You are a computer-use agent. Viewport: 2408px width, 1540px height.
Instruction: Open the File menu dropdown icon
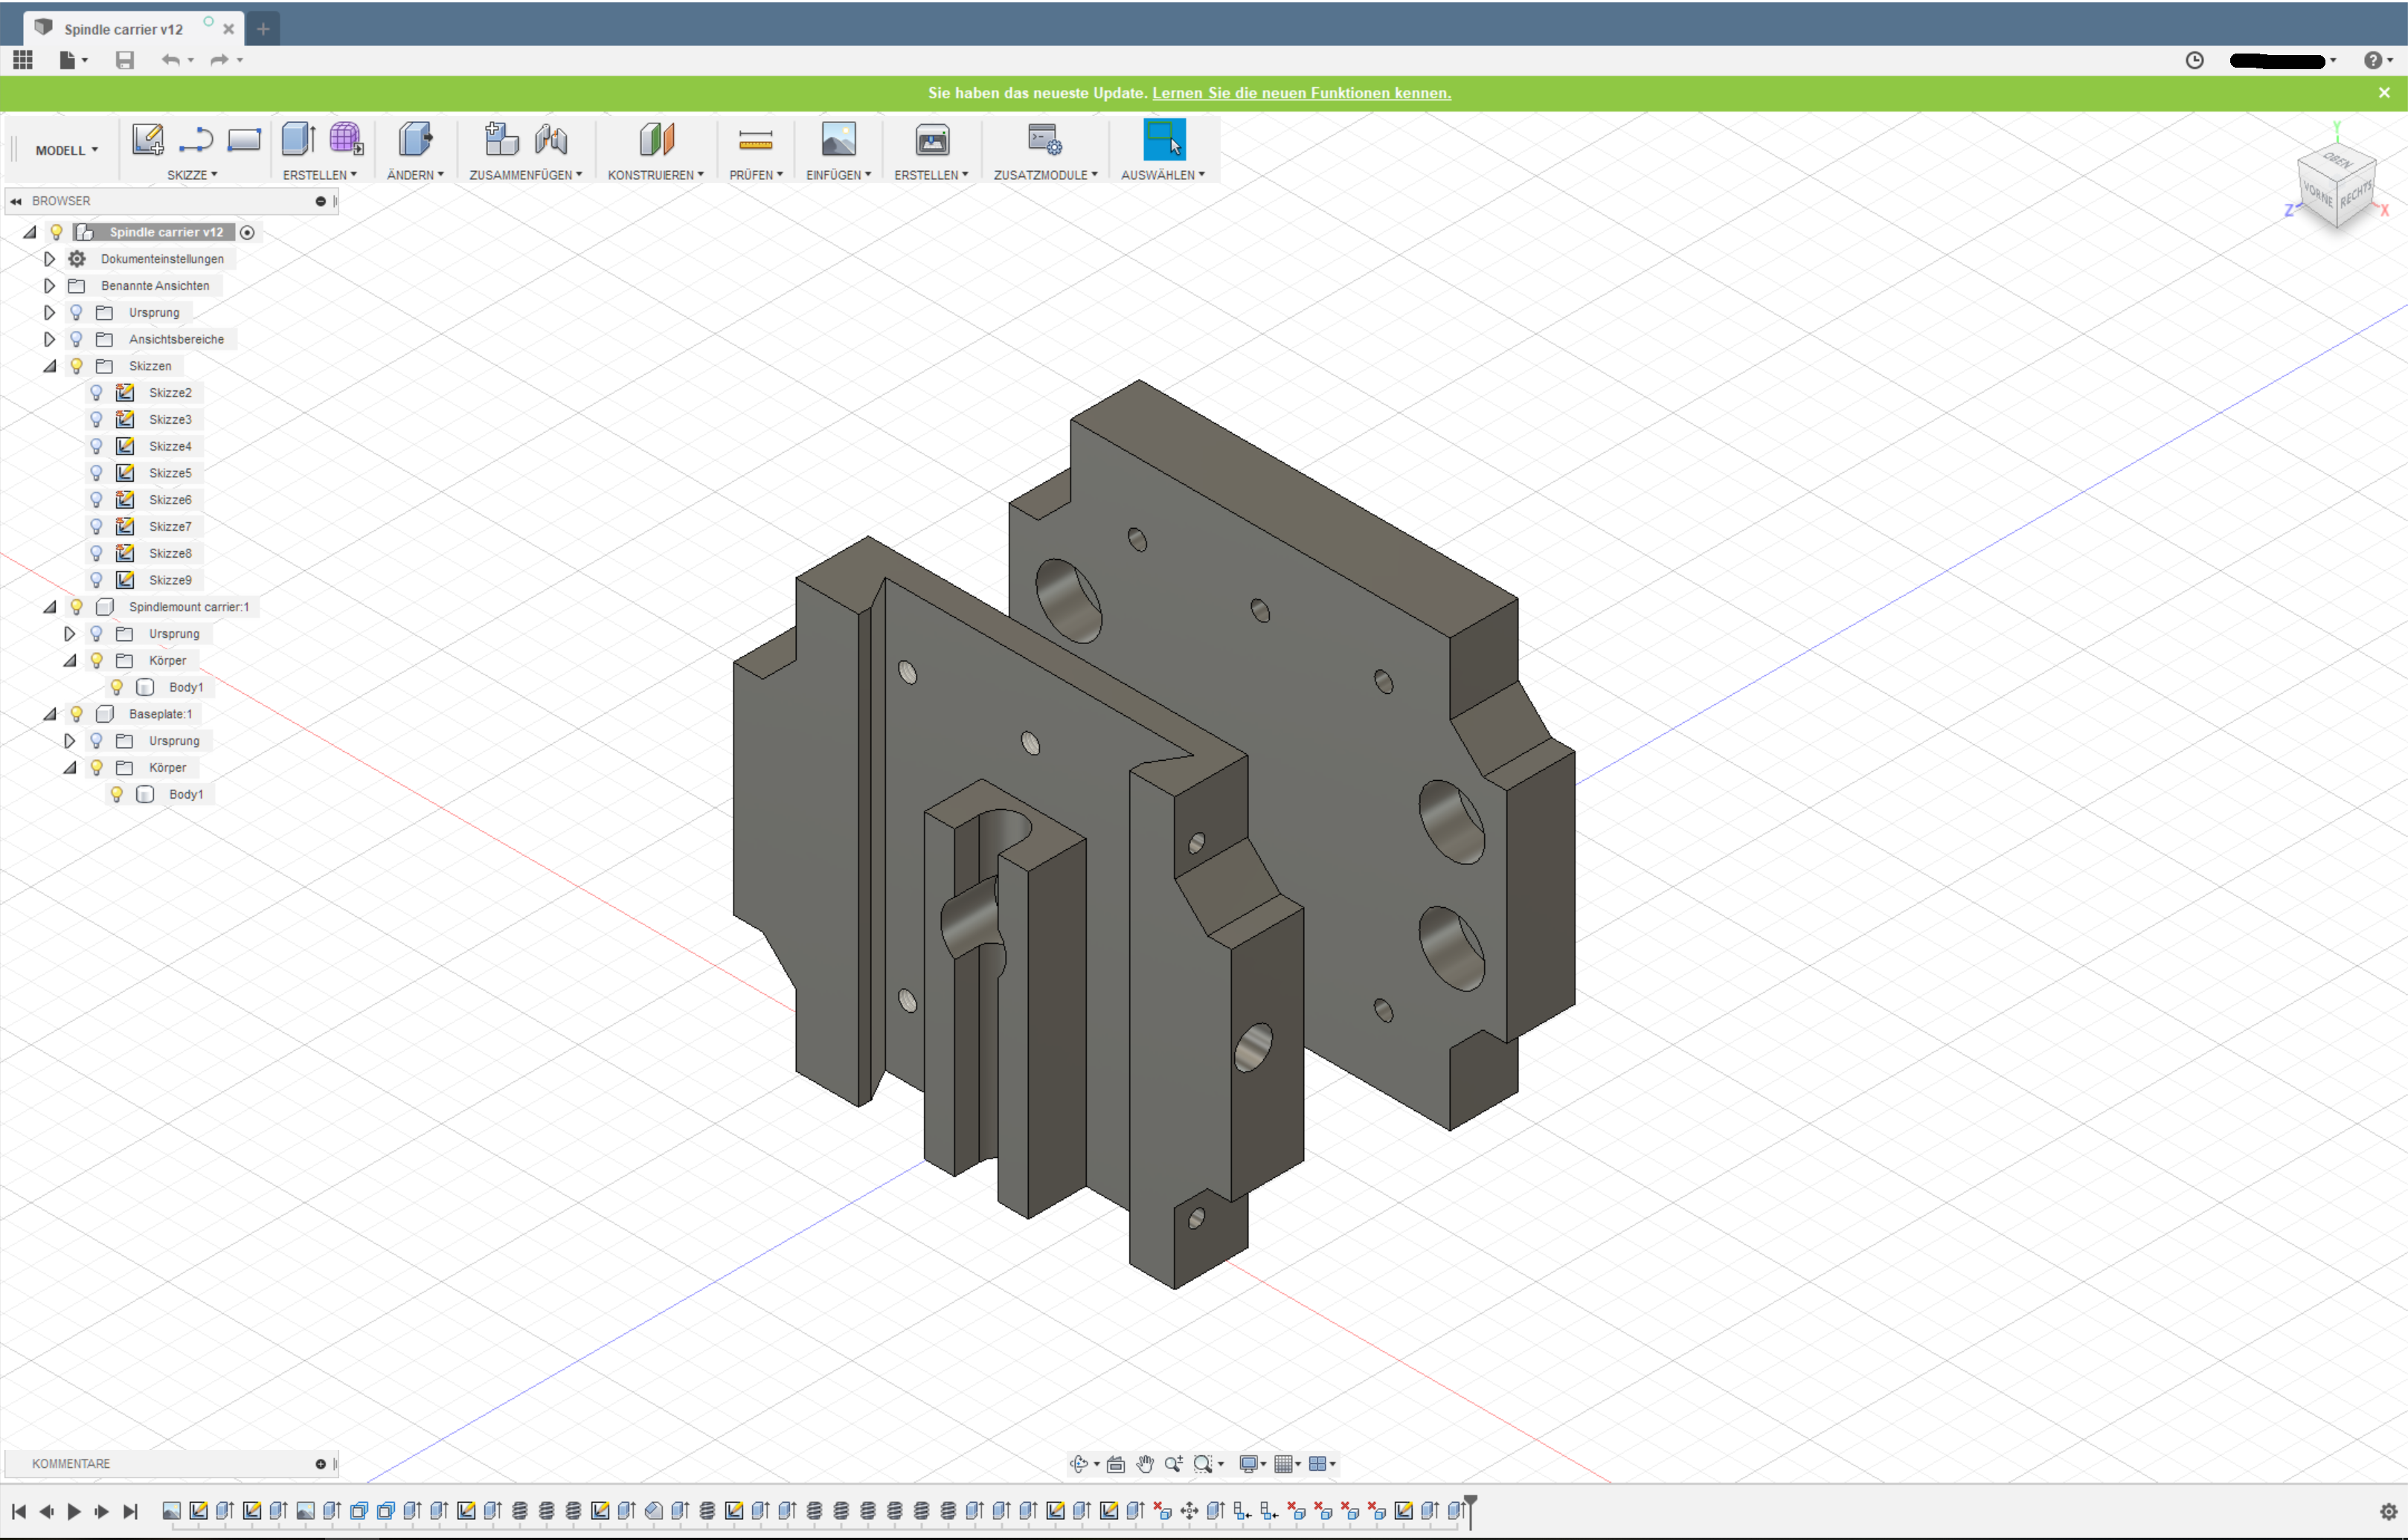coord(73,60)
